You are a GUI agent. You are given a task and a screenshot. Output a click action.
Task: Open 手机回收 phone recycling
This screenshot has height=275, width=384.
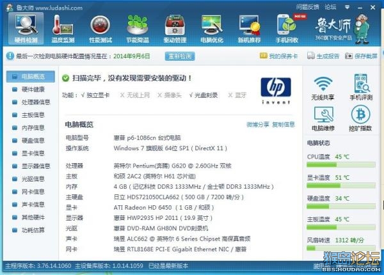pos(287,29)
